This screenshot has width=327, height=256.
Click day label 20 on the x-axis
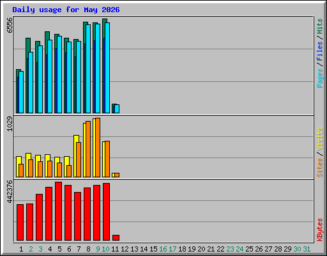201,249
